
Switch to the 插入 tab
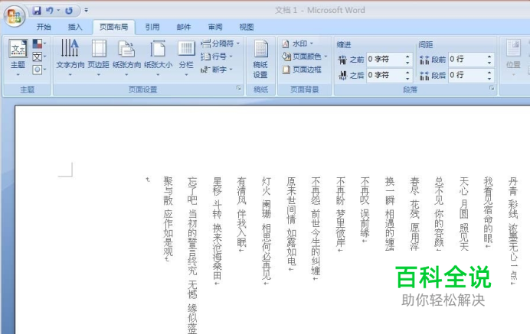tap(75, 27)
